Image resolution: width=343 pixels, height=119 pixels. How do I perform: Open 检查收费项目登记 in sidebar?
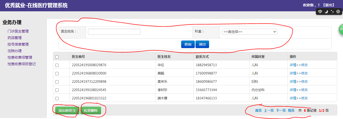(x=22, y=64)
